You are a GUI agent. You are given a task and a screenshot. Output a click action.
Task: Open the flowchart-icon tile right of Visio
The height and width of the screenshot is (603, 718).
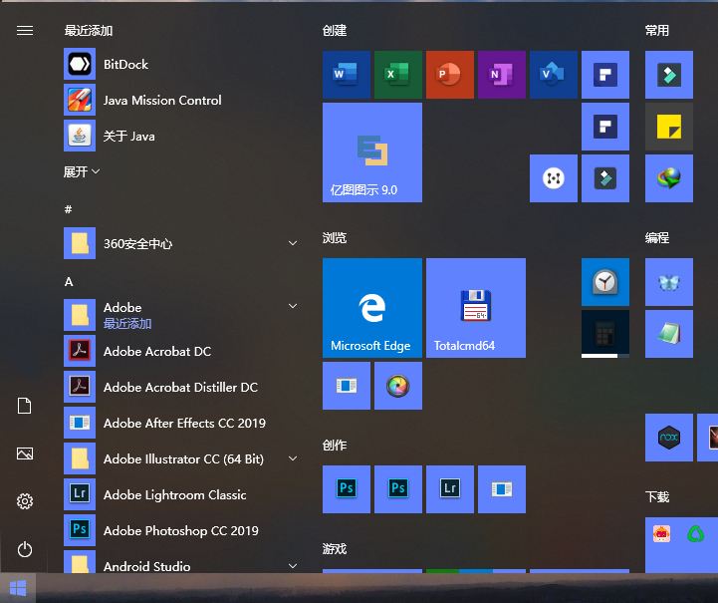pos(604,75)
